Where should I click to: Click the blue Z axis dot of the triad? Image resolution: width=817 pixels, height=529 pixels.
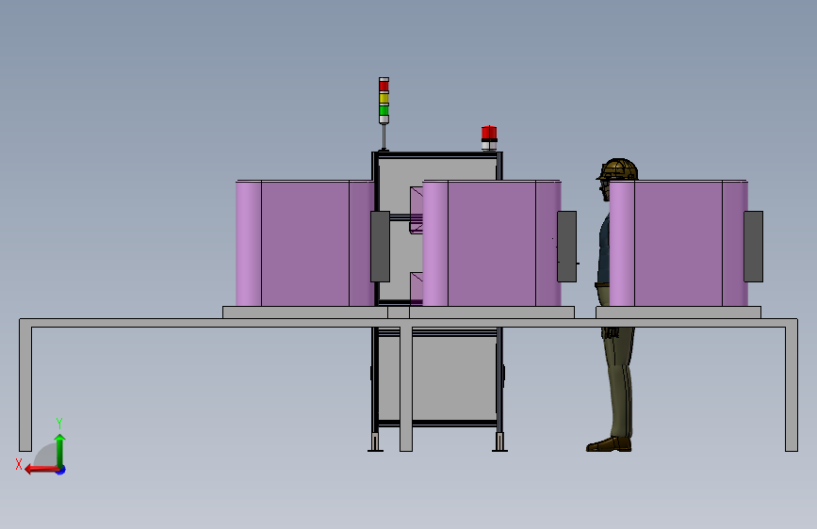pos(61,470)
